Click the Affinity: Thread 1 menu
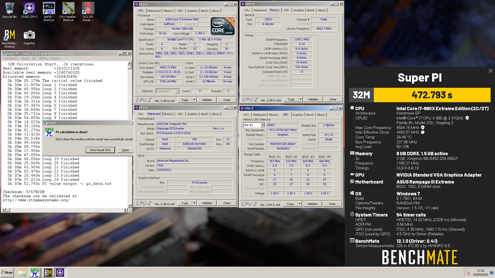Viewport: 495px width, 278px height. pos(50,58)
